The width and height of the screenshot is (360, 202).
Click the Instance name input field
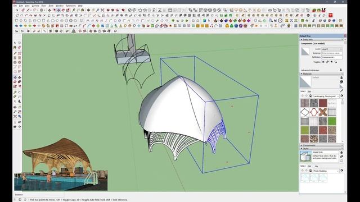pyautogui.click(x=332, y=53)
